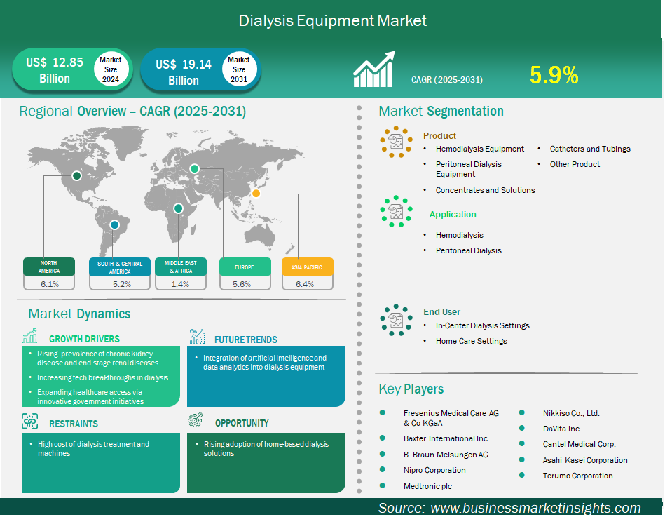This screenshot has height=517, width=665.
Task: Click the Future Trends icon
Action: click(197, 337)
